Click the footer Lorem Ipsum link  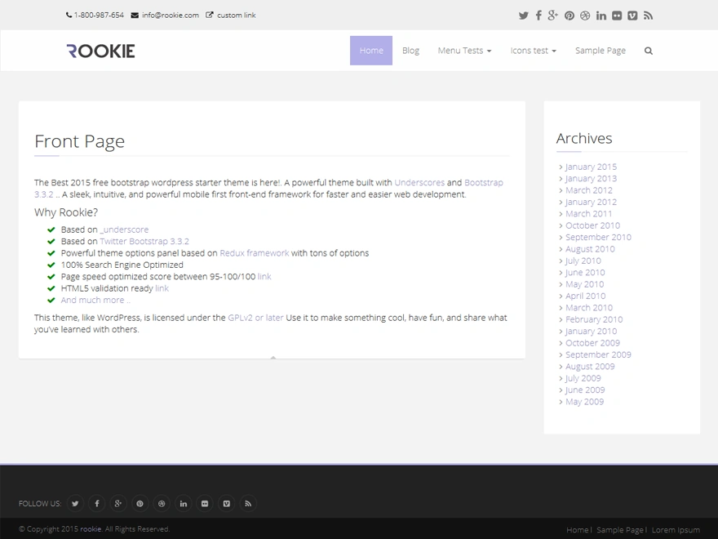pos(676,530)
